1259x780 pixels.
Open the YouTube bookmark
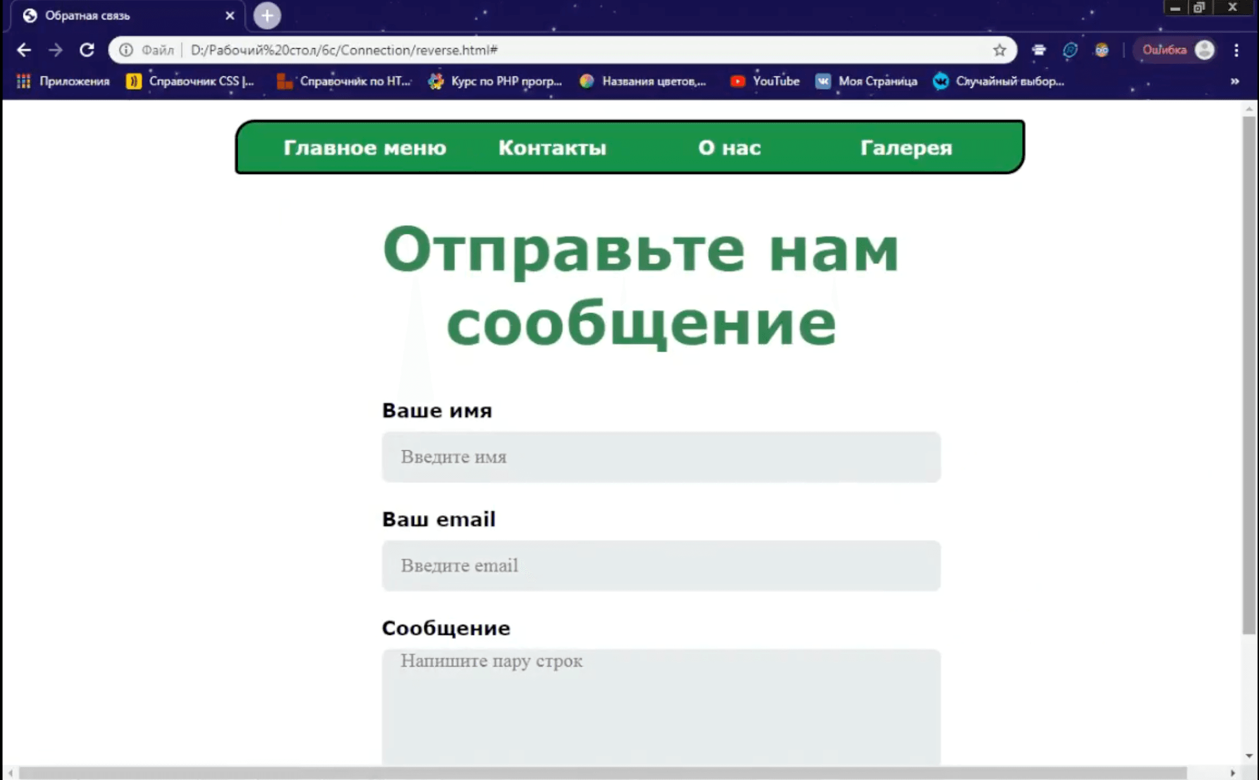pyautogui.click(x=764, y=81)
